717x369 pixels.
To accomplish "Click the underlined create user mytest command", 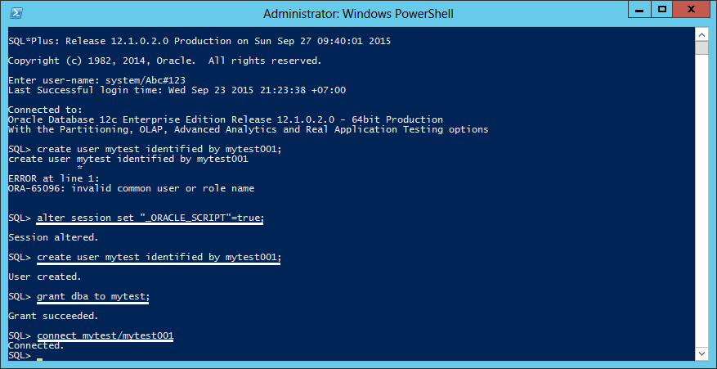I will point(159,258).
